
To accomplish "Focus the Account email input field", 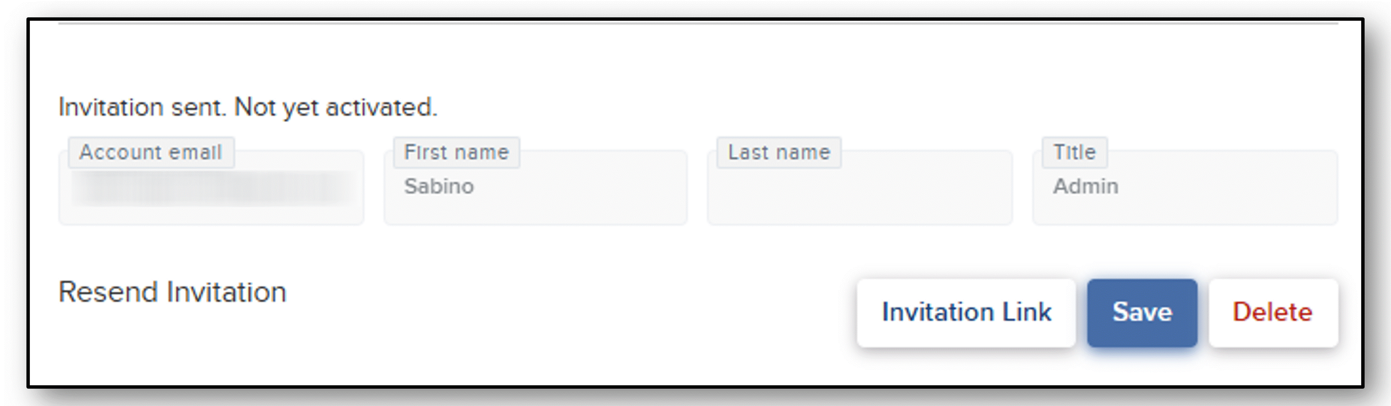I will pyautogui.click(x=211, y=188).
